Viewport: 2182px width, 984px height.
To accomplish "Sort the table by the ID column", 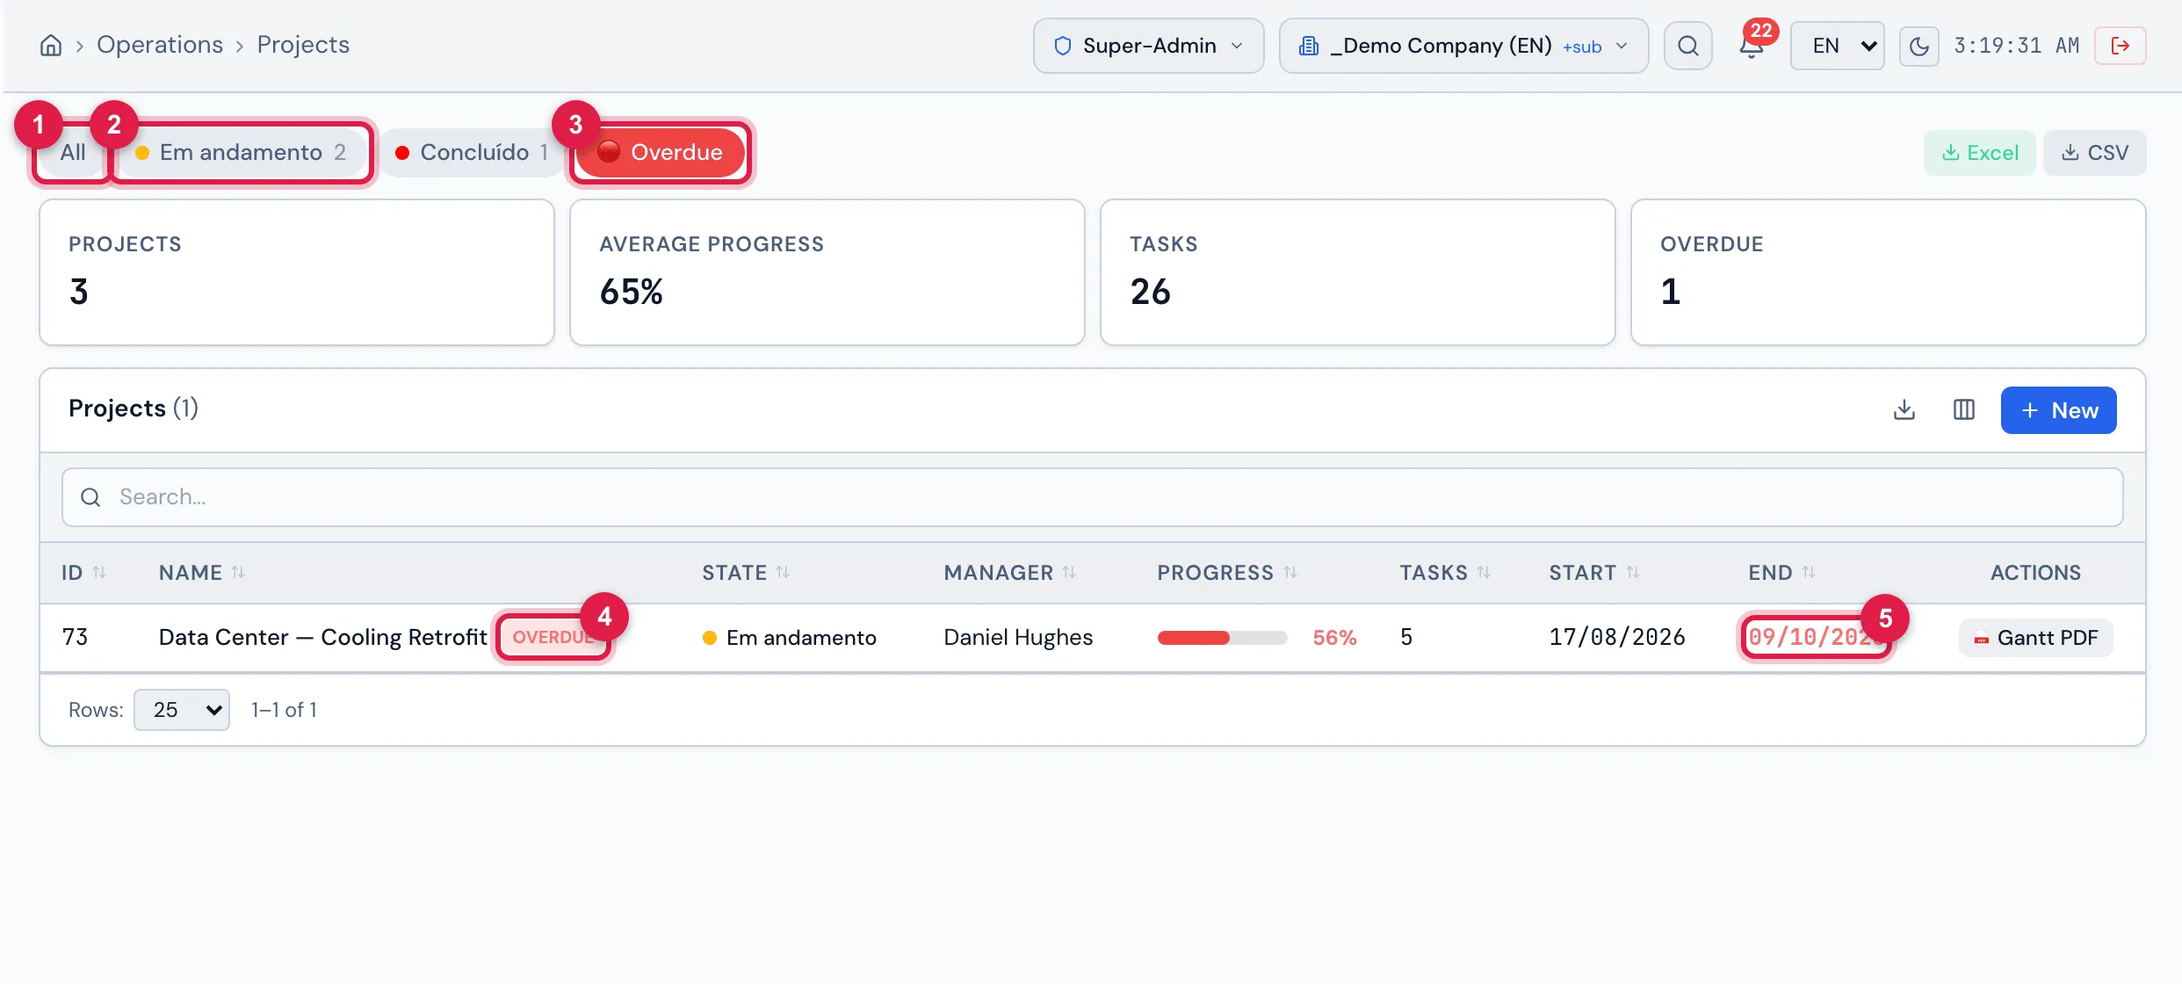I will click(83, 573).
